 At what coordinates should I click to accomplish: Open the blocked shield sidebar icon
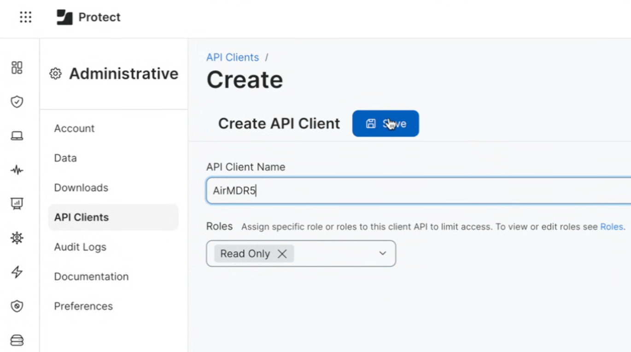[17, 306]
